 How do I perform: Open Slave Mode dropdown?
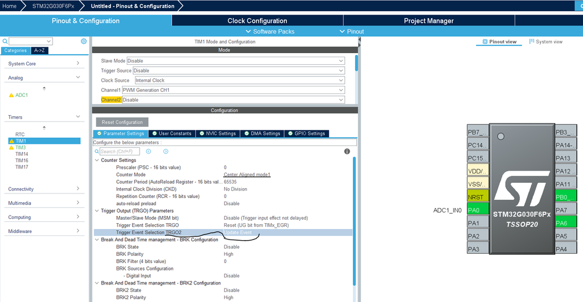tap(236, 61)
